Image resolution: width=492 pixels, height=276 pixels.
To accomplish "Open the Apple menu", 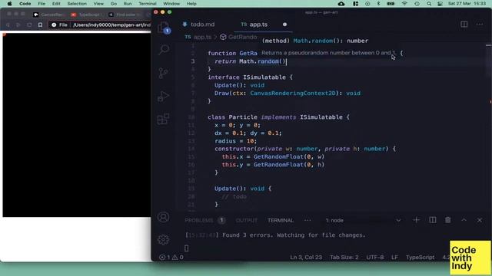I will (9, 4).
